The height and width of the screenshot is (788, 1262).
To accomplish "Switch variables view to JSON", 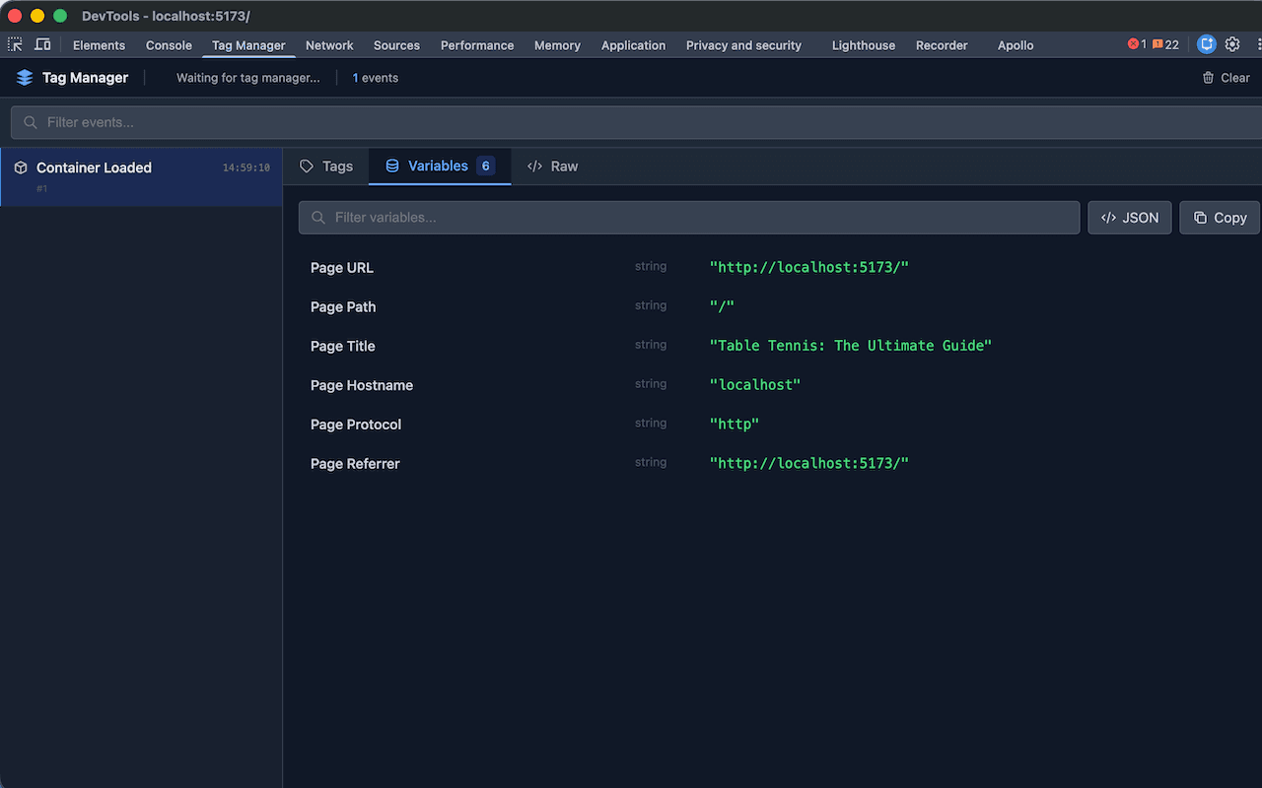I will click(1130, 218).
